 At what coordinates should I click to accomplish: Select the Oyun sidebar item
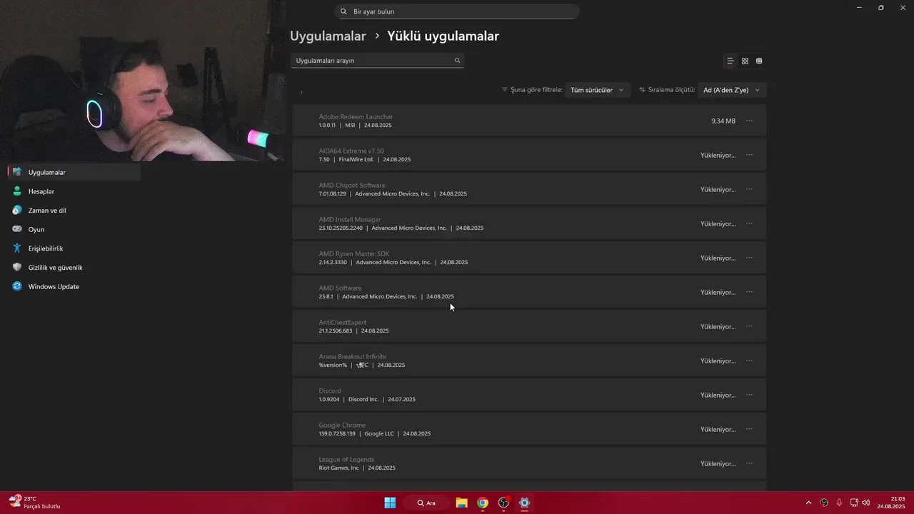click(x=74, y=229)
